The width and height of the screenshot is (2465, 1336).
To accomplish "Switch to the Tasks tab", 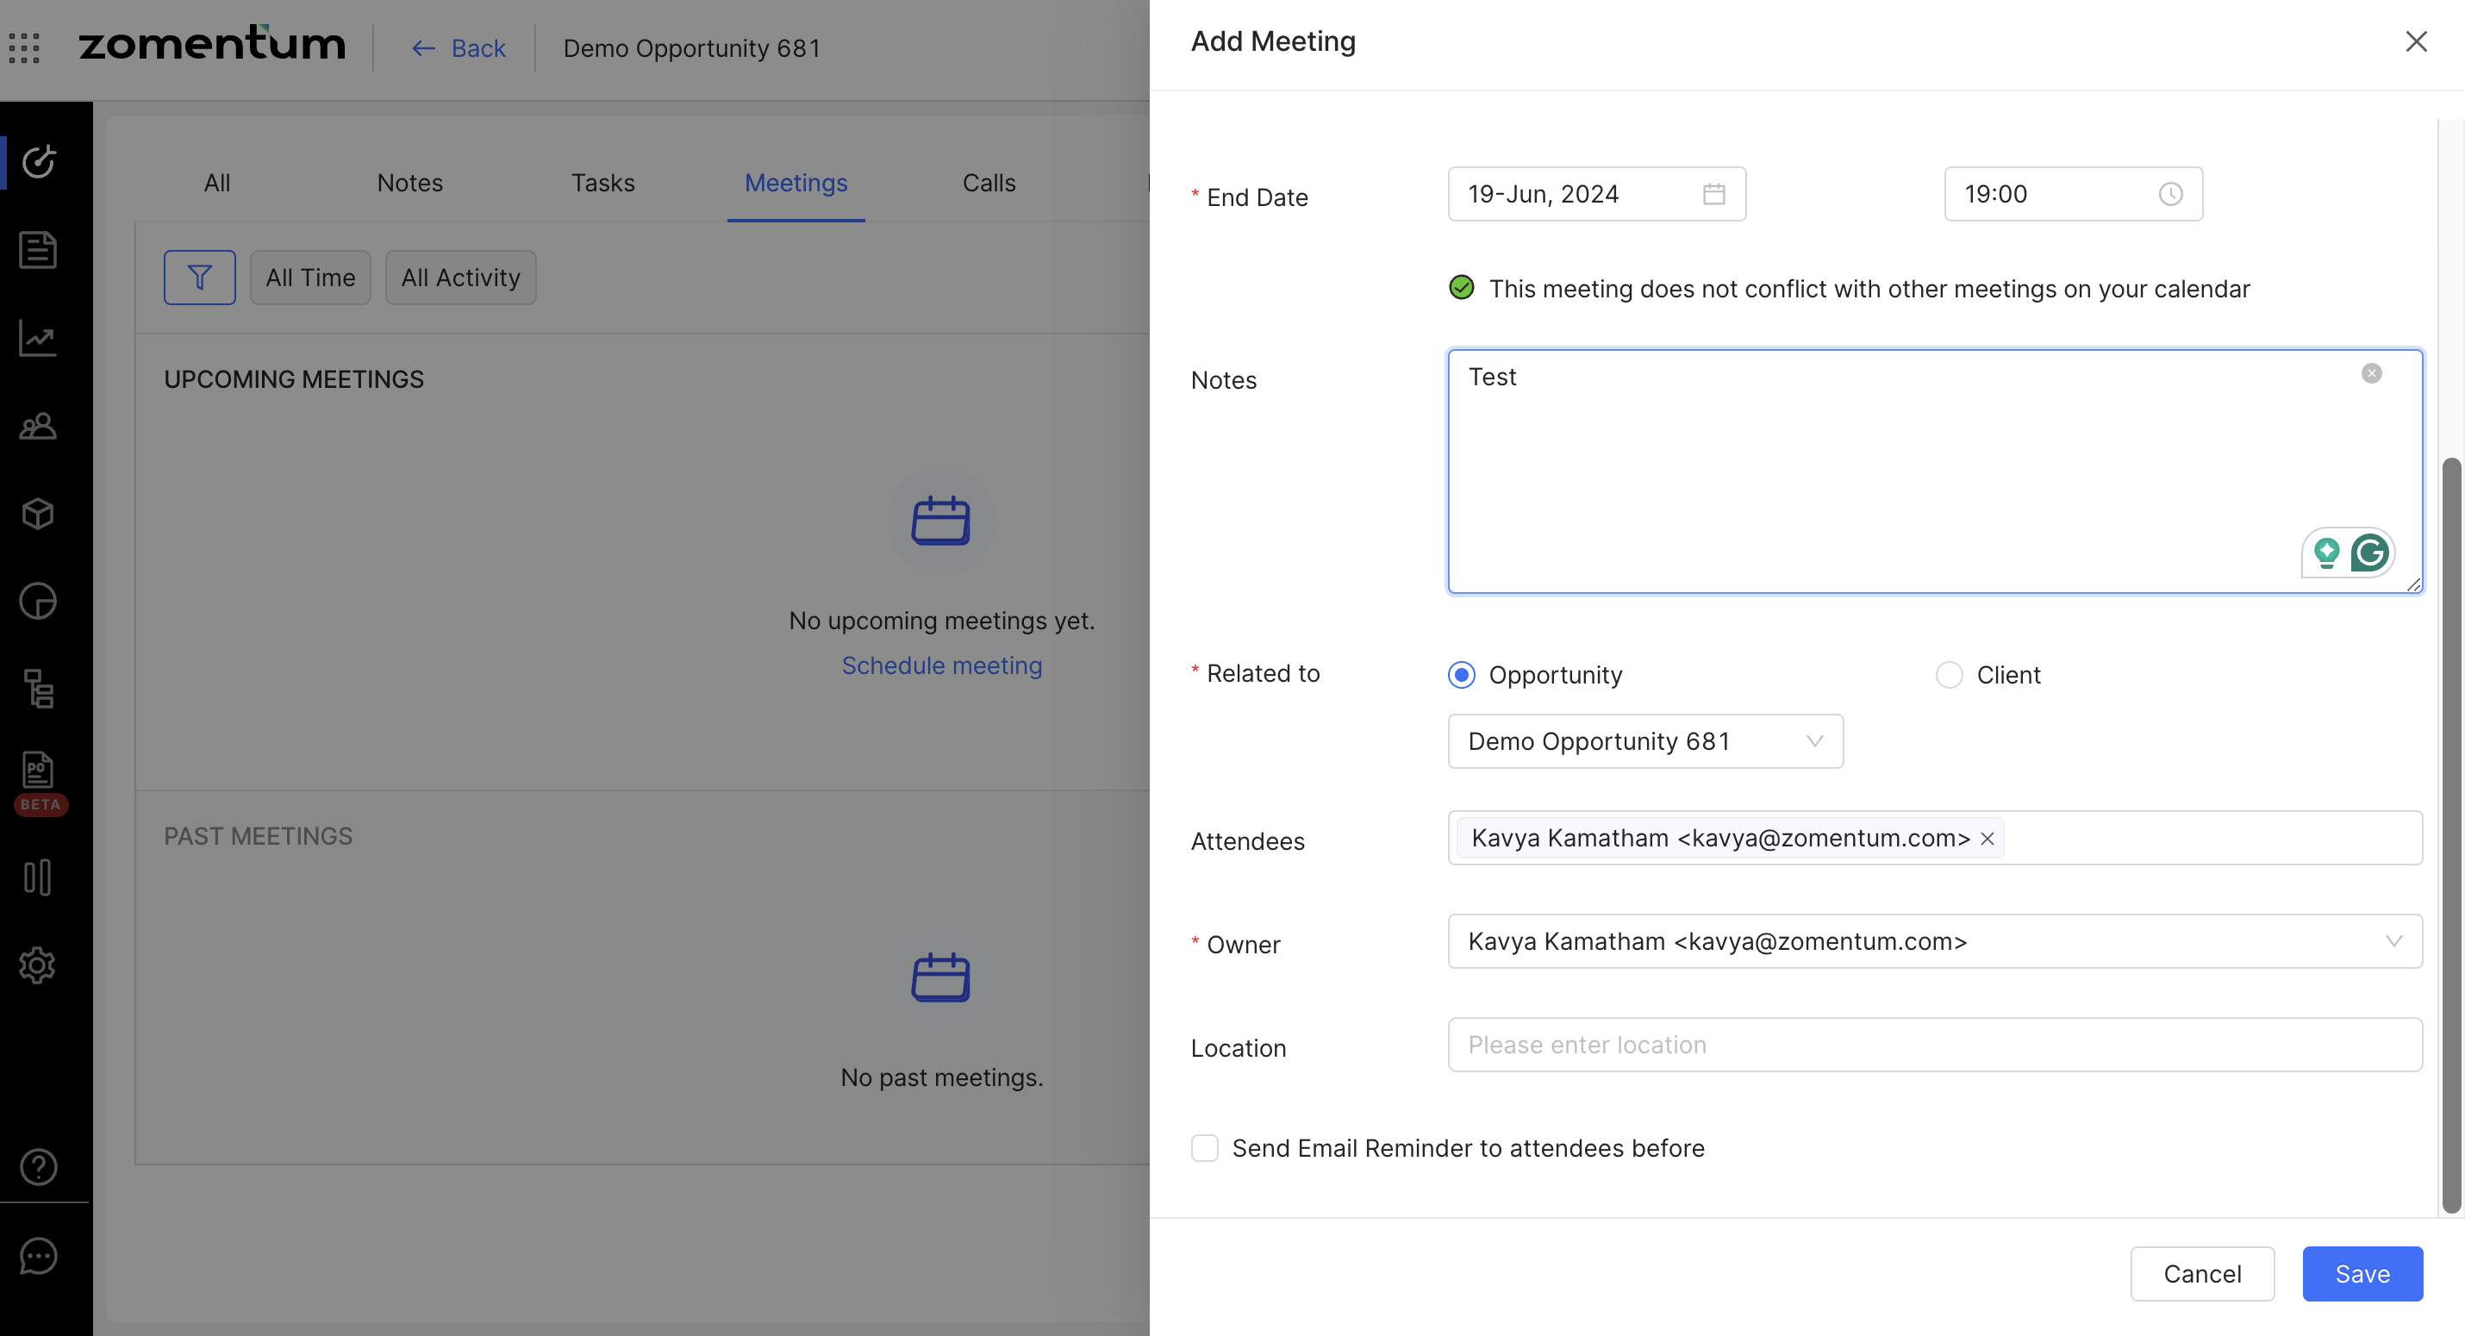I will [x=602, y=183].
